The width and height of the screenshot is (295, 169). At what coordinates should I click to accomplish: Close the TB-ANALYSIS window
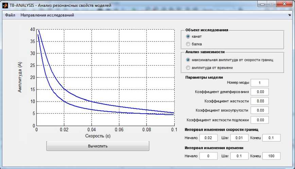coord(284,4)
